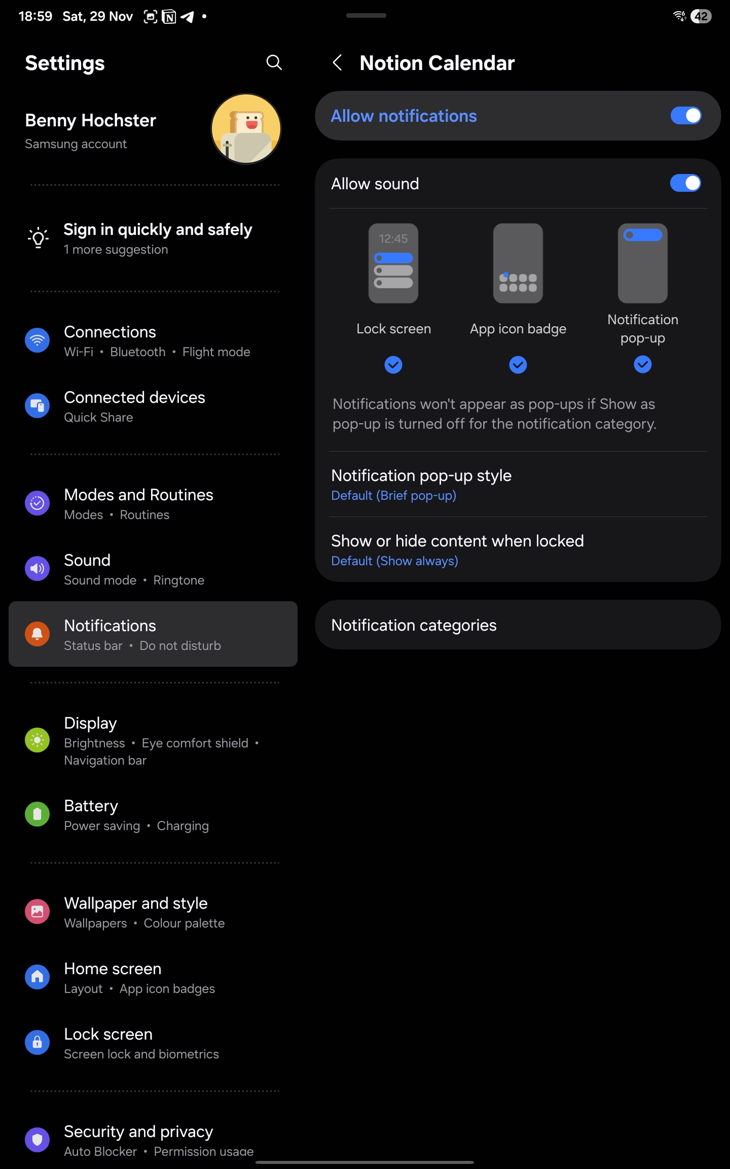730x1169 pixels.
Task: Tap the Wallpaper and style icon
Action: tap(38, 912)
